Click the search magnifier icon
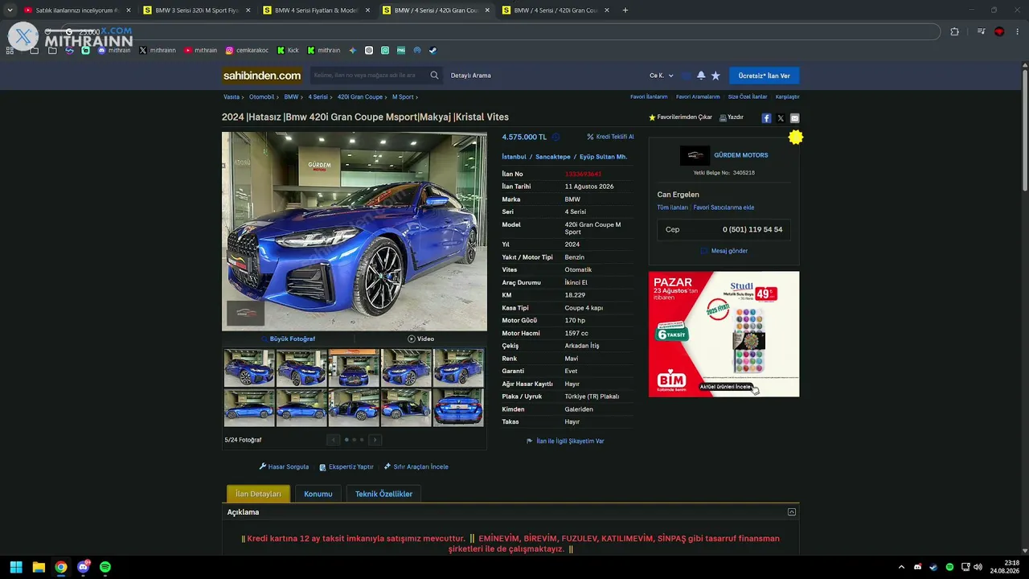 pos(434,76)
